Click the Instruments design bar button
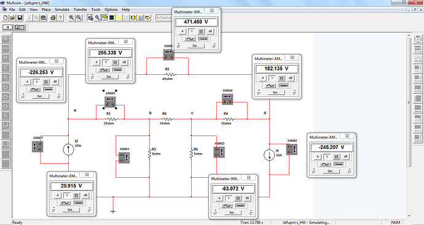Viewport: 424px width, 225px height. click(x=104, y=18)
